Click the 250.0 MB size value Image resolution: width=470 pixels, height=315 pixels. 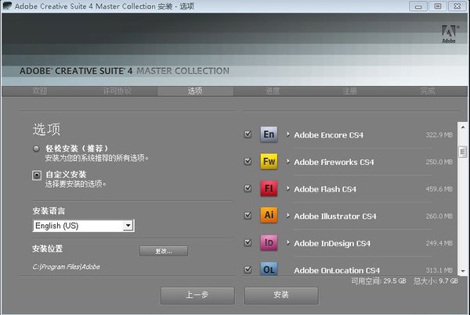439,162
